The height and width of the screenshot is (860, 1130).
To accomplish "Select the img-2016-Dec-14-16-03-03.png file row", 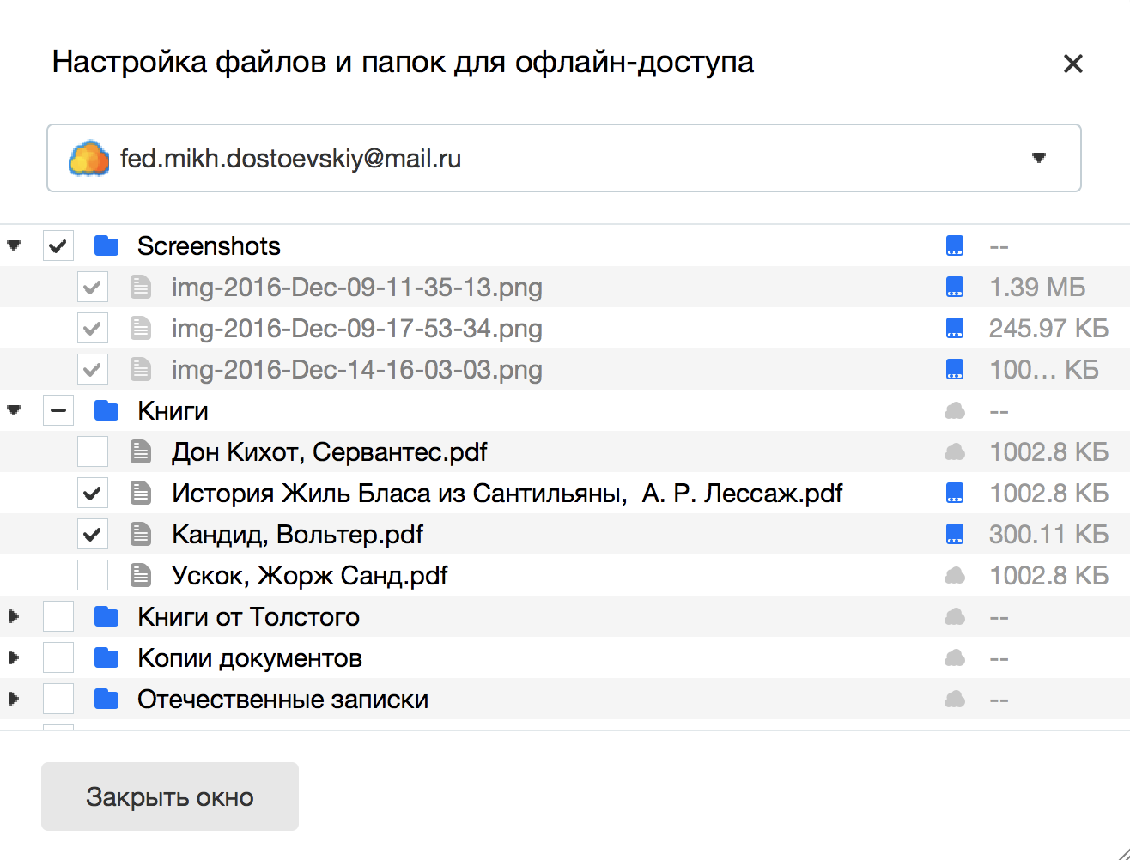I will click(356, 370).
